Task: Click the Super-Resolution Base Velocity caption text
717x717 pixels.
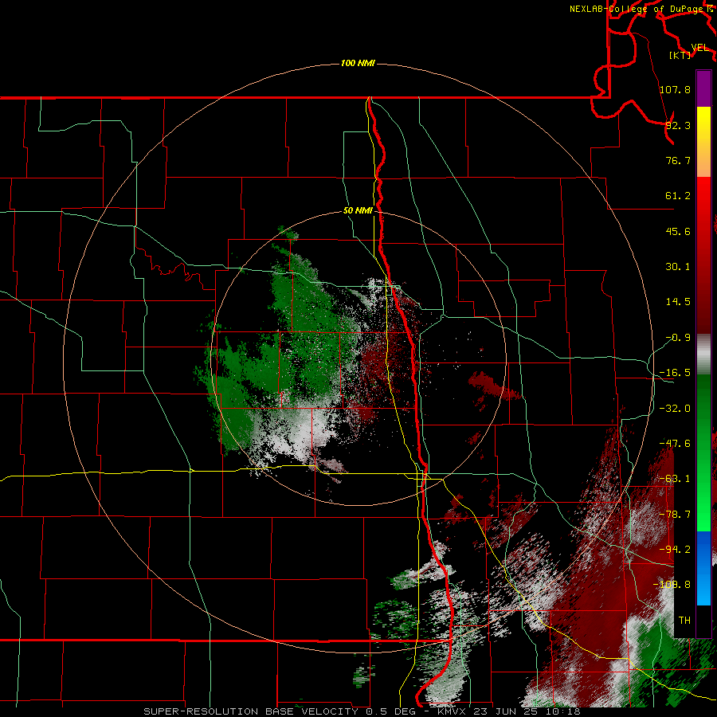Action: coord(362,711)
